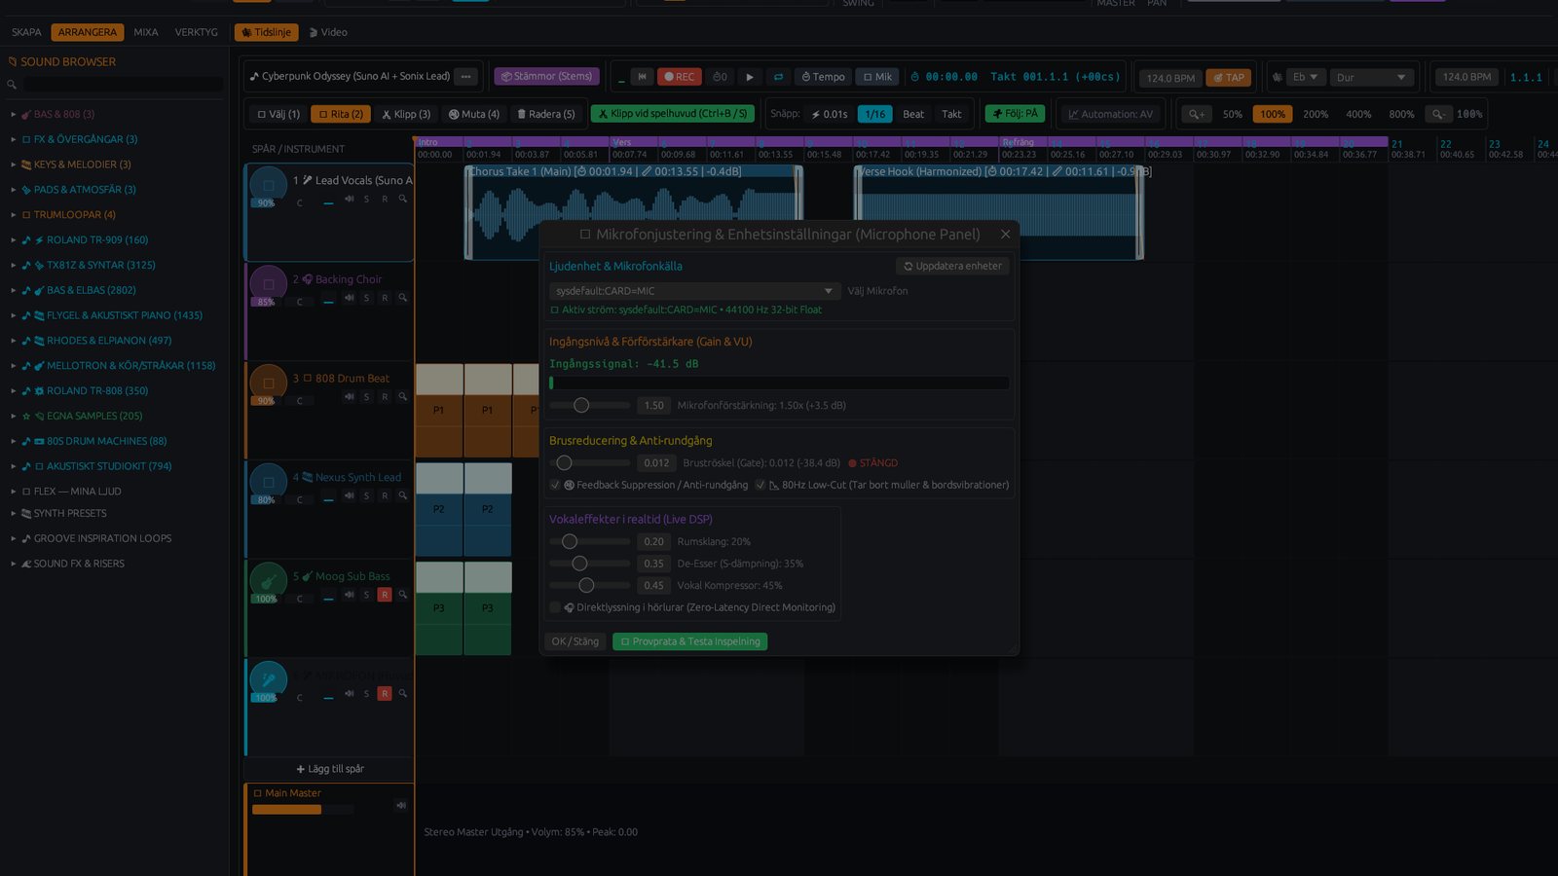1558x876 pixels.
Task: Toggle Automation: AV button
Action: tap(1110, 114)
